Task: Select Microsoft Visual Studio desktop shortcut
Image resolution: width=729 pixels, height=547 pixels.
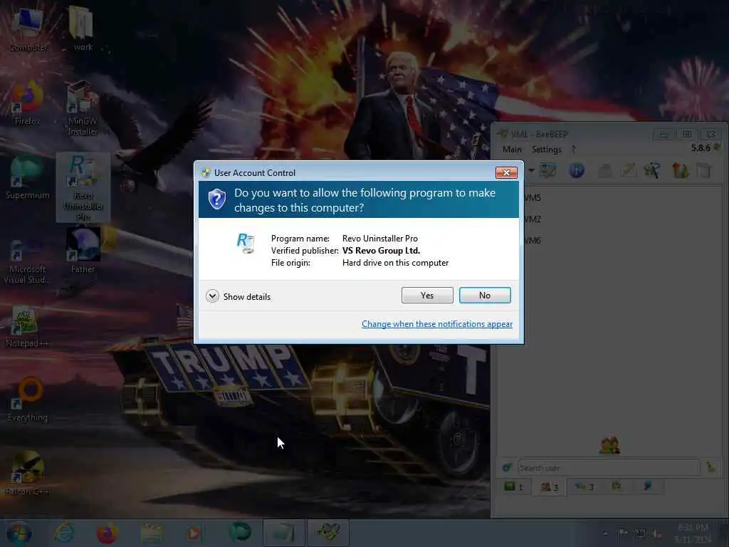Action: pos(28,261)
